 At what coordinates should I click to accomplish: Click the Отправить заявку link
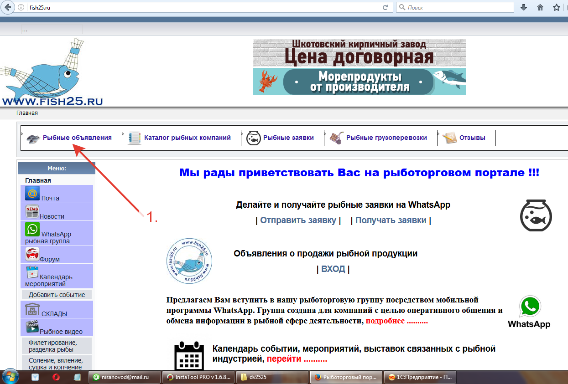pos(298,220)
